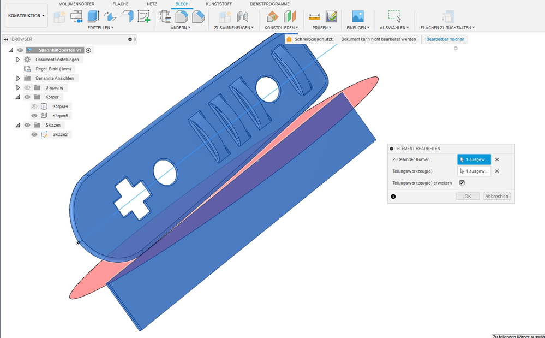Click the gear icon of Dokumenteinstellungen

pyautogui.click(x=27, y=60)
